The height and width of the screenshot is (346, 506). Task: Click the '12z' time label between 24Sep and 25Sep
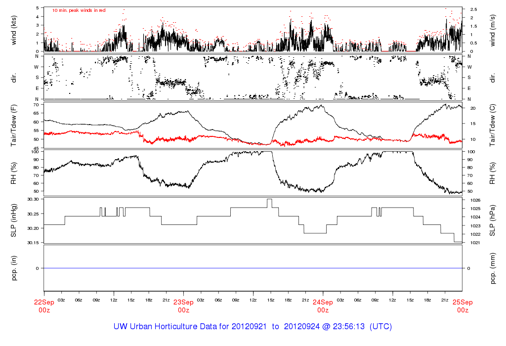click(392, 300)
